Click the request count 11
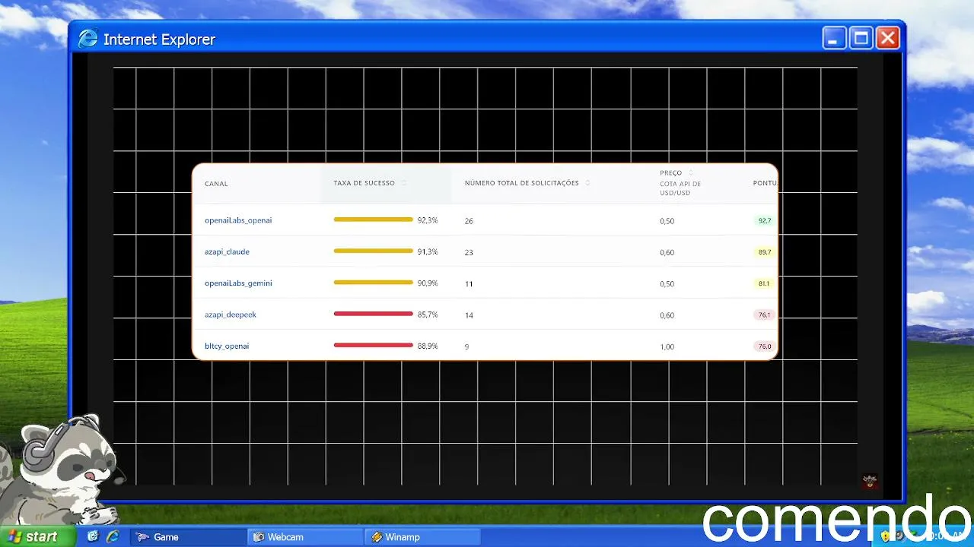The height and width of the screenshot is (547, 974). pos(469,284)
